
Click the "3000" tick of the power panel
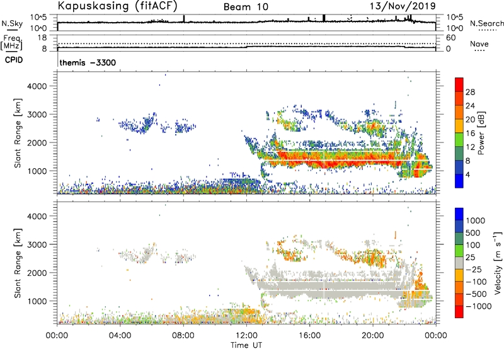37,115
